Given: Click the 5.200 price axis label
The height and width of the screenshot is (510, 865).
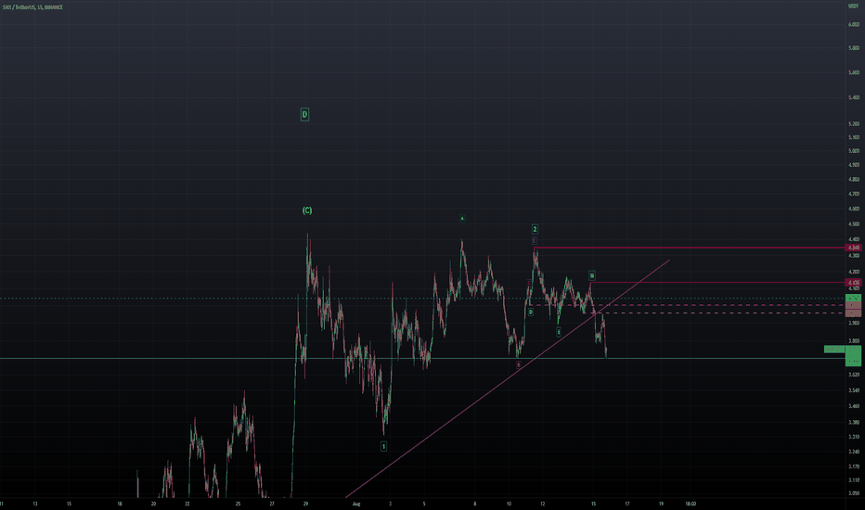Looking at the screenshot, I should point(854,123).
